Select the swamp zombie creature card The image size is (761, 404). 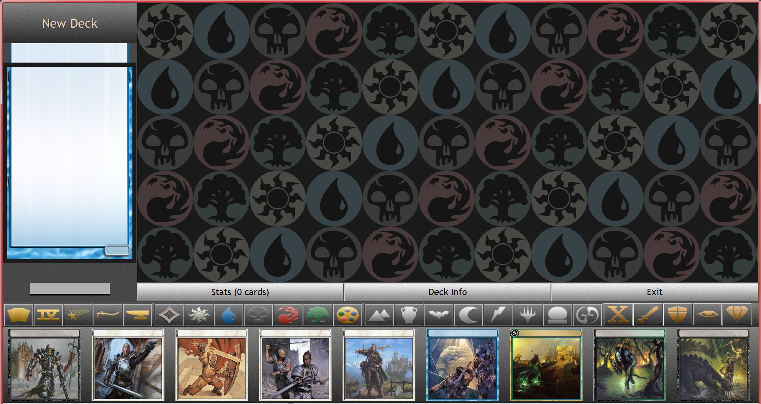[x=630, y=365]
